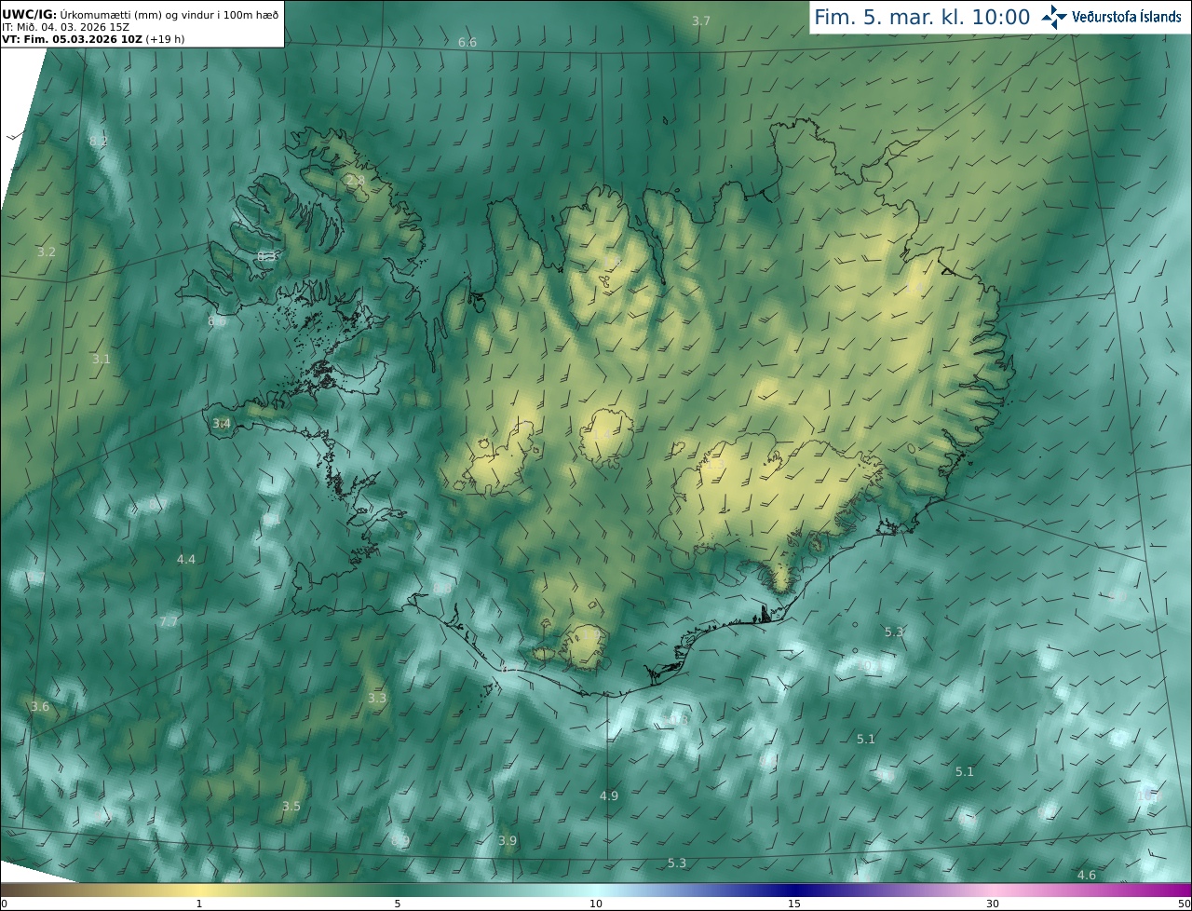The height and width of the screenshot is (911, 1192).
Task: Click the 8.2 value label
Action: tap(99, 141)
